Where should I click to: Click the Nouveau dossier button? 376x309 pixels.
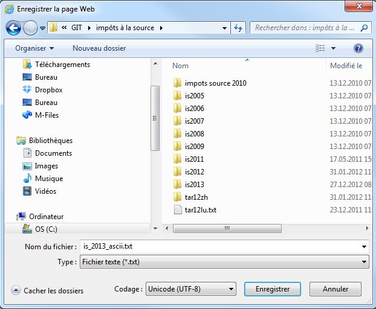pos(99,48)
